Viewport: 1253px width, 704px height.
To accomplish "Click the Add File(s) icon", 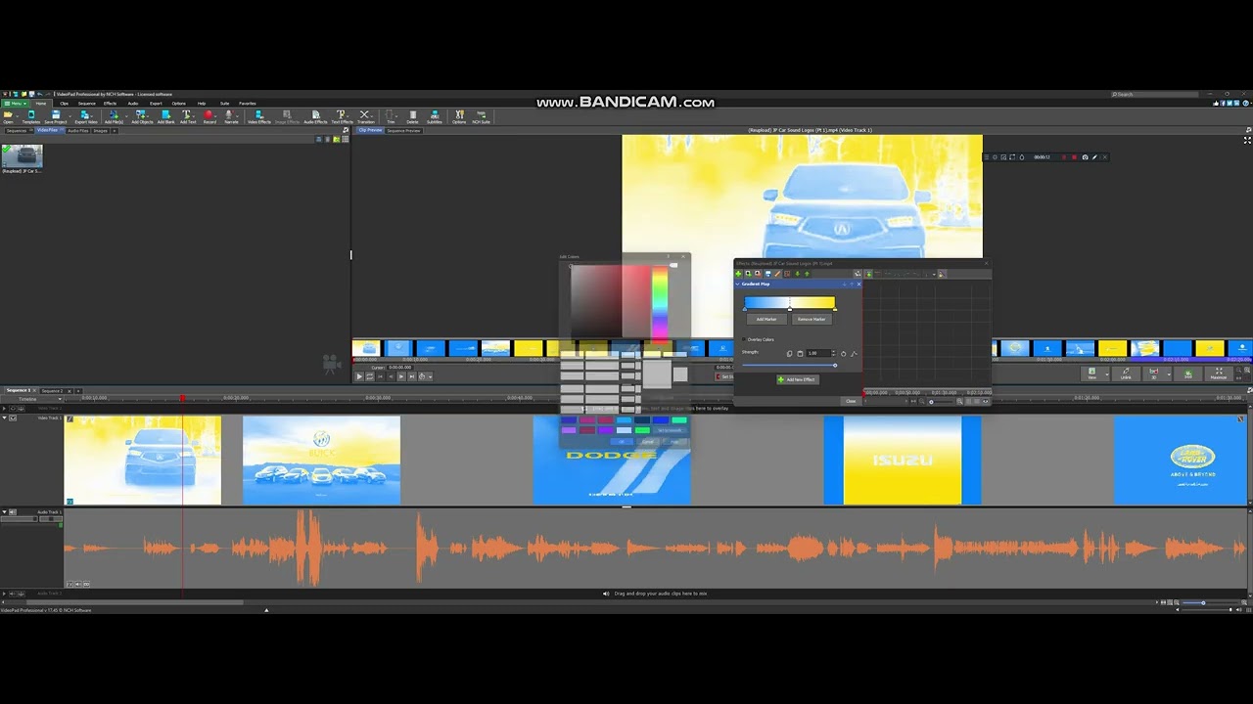I will tap(115, 115).
